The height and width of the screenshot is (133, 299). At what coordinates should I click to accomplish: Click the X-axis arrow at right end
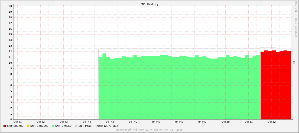pyautogui.click(x=292, y=119)
